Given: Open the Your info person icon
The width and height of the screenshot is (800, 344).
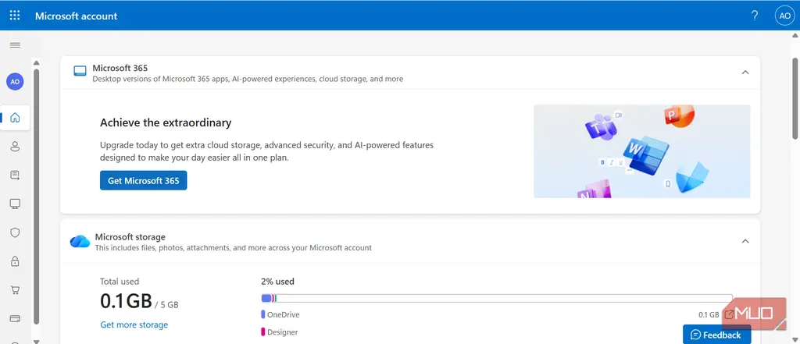Looking at the screenshot, I should coord(15,147).
